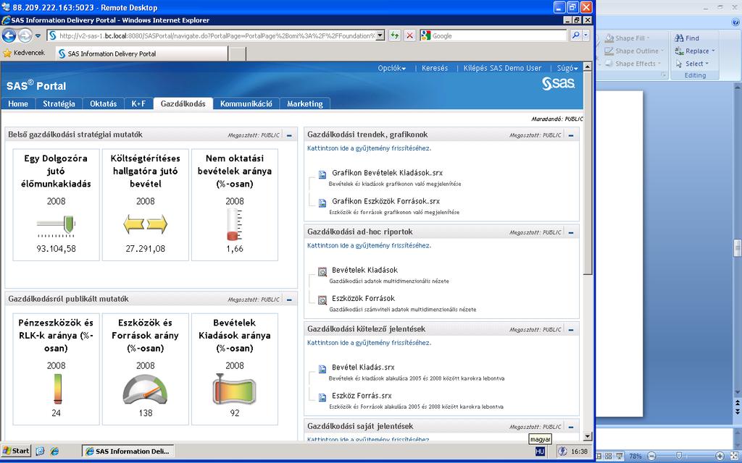Collapse the Gazdálkodási kötelező jelentések portlet

point(571,330)
